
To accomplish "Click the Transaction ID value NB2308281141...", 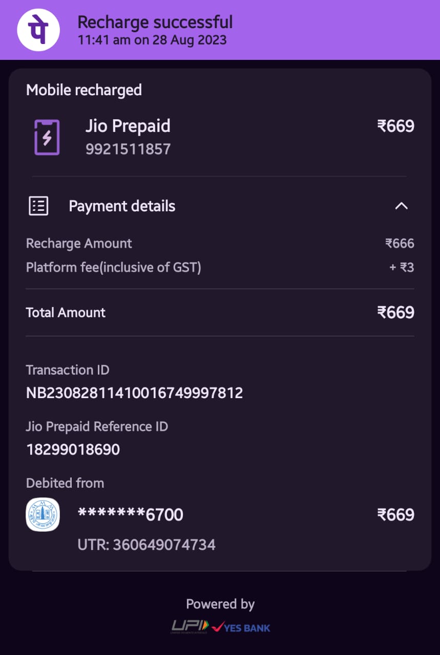I will [x=134, y=393].
